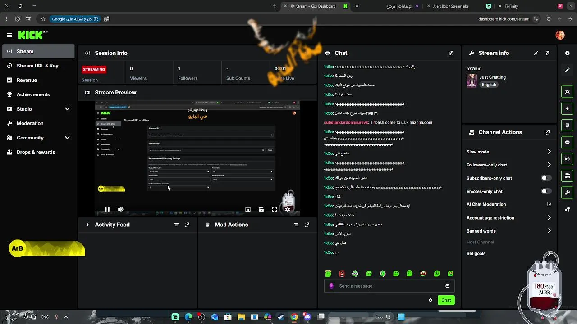
Task: Enable picture-in-picture in stream preview
Action: [247, 209]
